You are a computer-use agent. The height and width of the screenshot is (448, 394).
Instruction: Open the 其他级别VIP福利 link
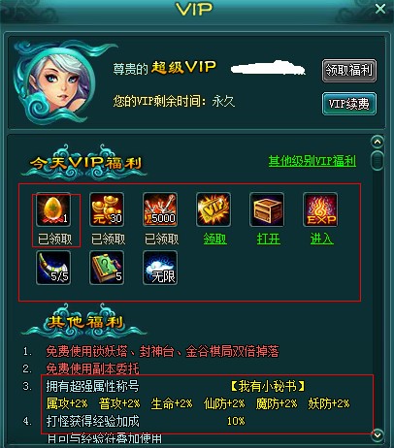(x=312, y=161)
